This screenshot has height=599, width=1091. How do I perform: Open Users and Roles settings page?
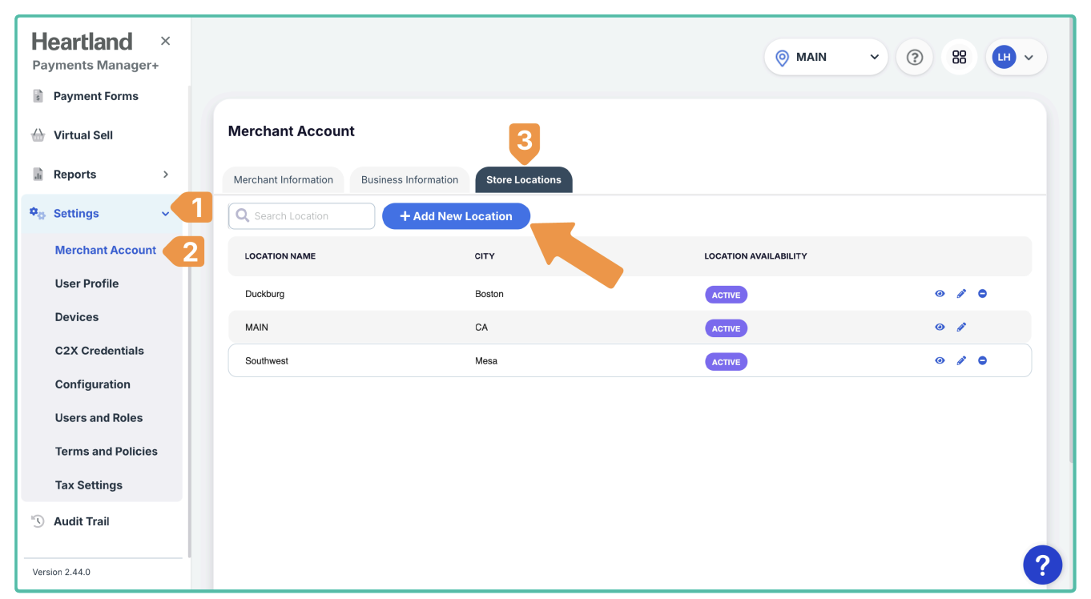99,418
